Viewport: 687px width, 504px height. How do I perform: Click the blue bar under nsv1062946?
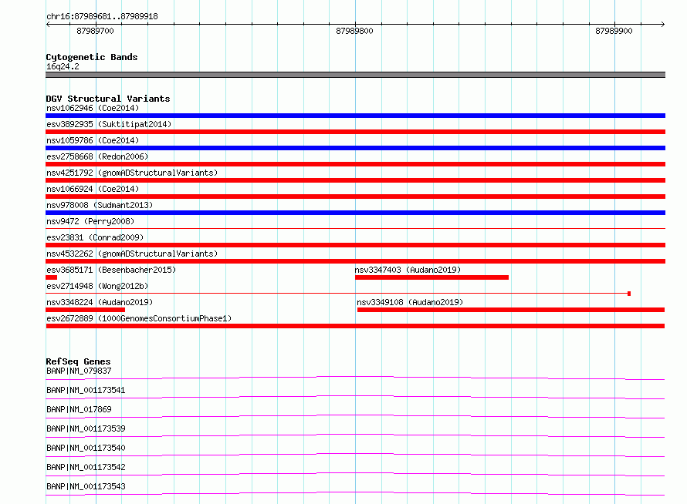pos(355,116)
